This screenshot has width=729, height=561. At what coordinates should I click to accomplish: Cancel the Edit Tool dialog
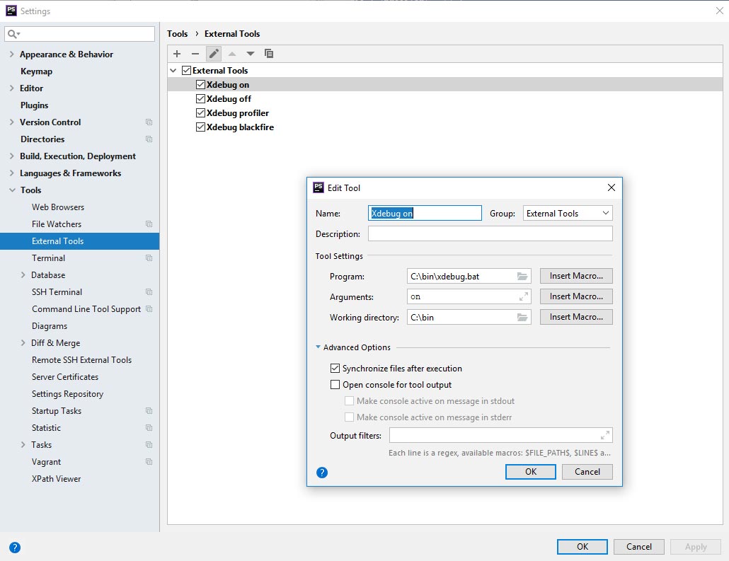click(x=587, y=472)
